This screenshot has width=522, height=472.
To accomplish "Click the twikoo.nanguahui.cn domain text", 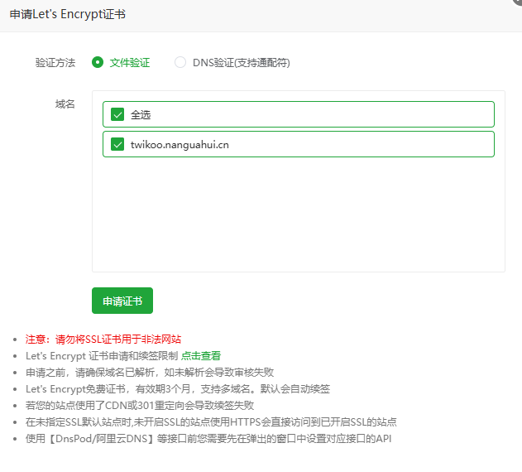I will pyautogui.click(x=180, y=144).
